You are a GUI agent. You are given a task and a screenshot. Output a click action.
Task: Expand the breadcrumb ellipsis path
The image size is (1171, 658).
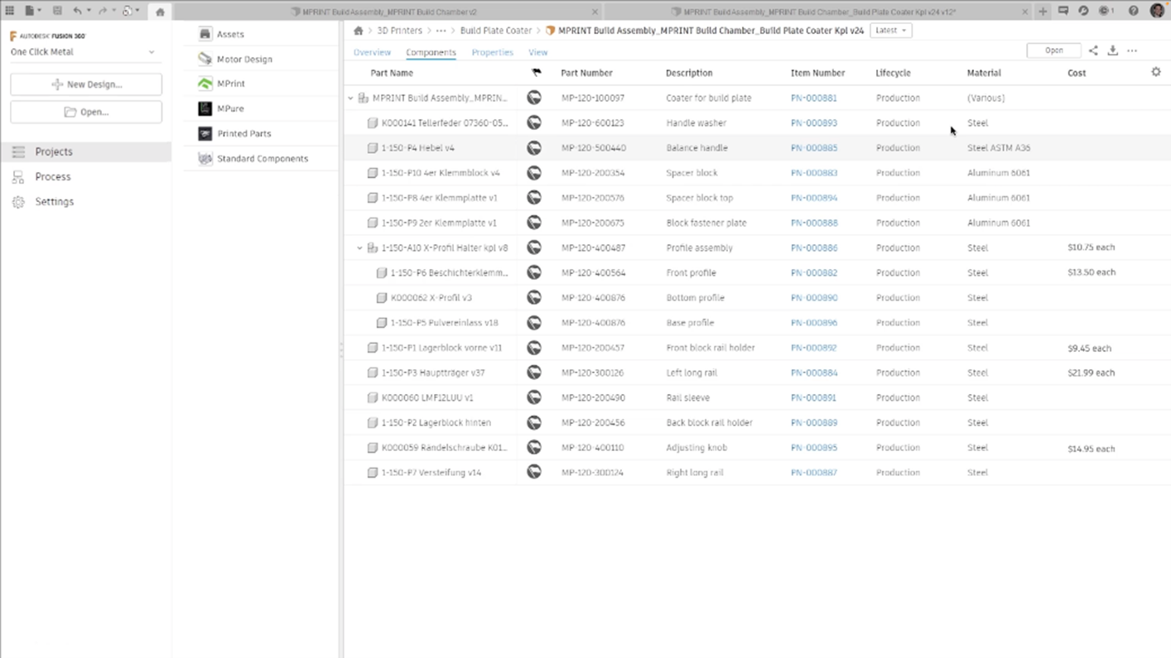441,31
